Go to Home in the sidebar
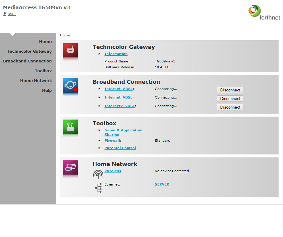 (x=46, y=42)
